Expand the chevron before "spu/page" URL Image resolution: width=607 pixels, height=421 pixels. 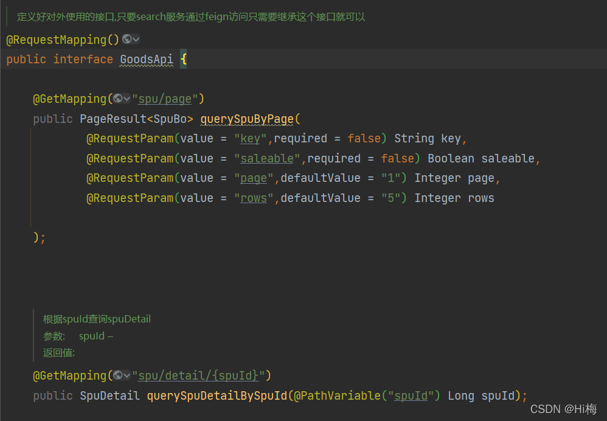(x=127, y=99)
